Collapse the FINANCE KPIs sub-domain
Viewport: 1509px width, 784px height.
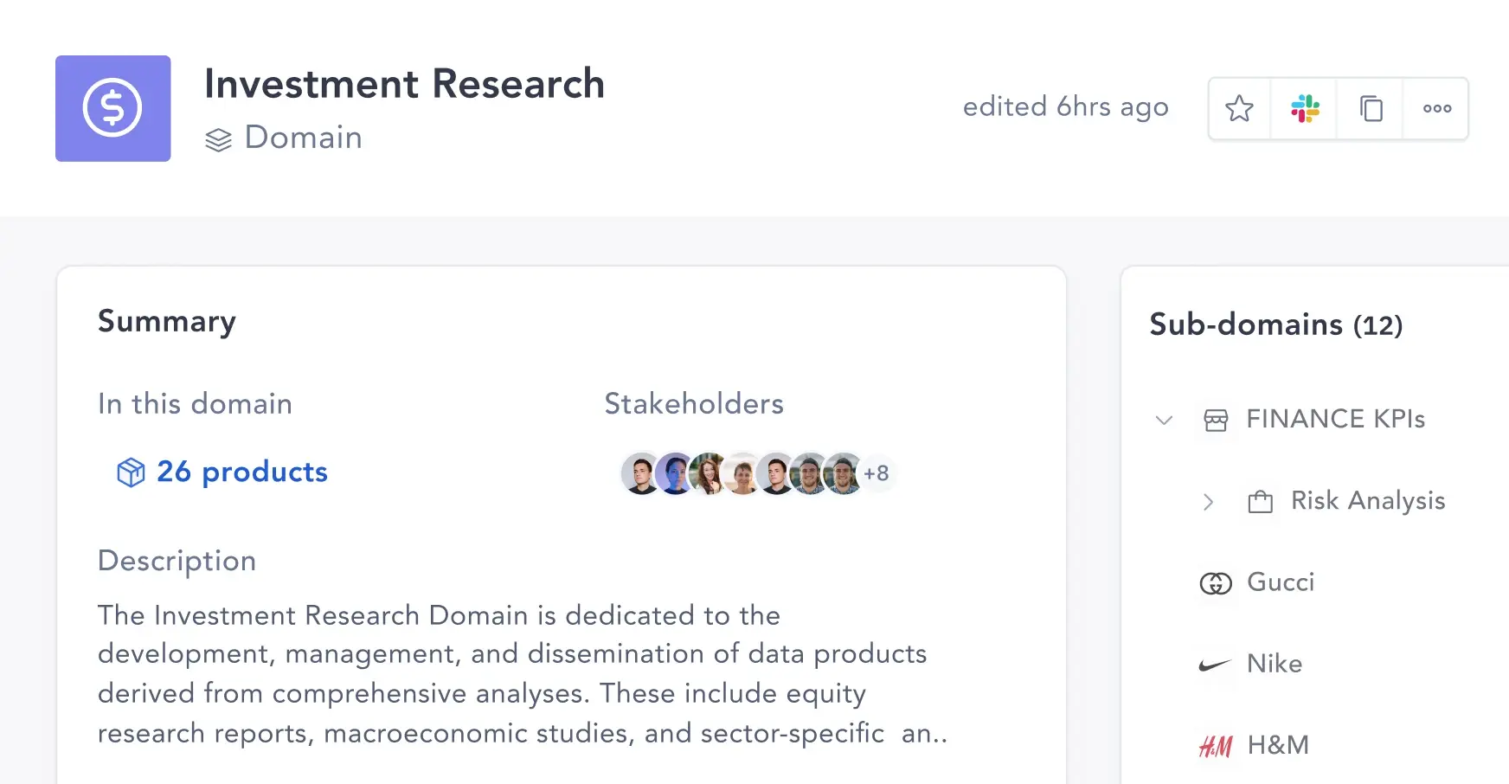click(x=1164, y=421)
